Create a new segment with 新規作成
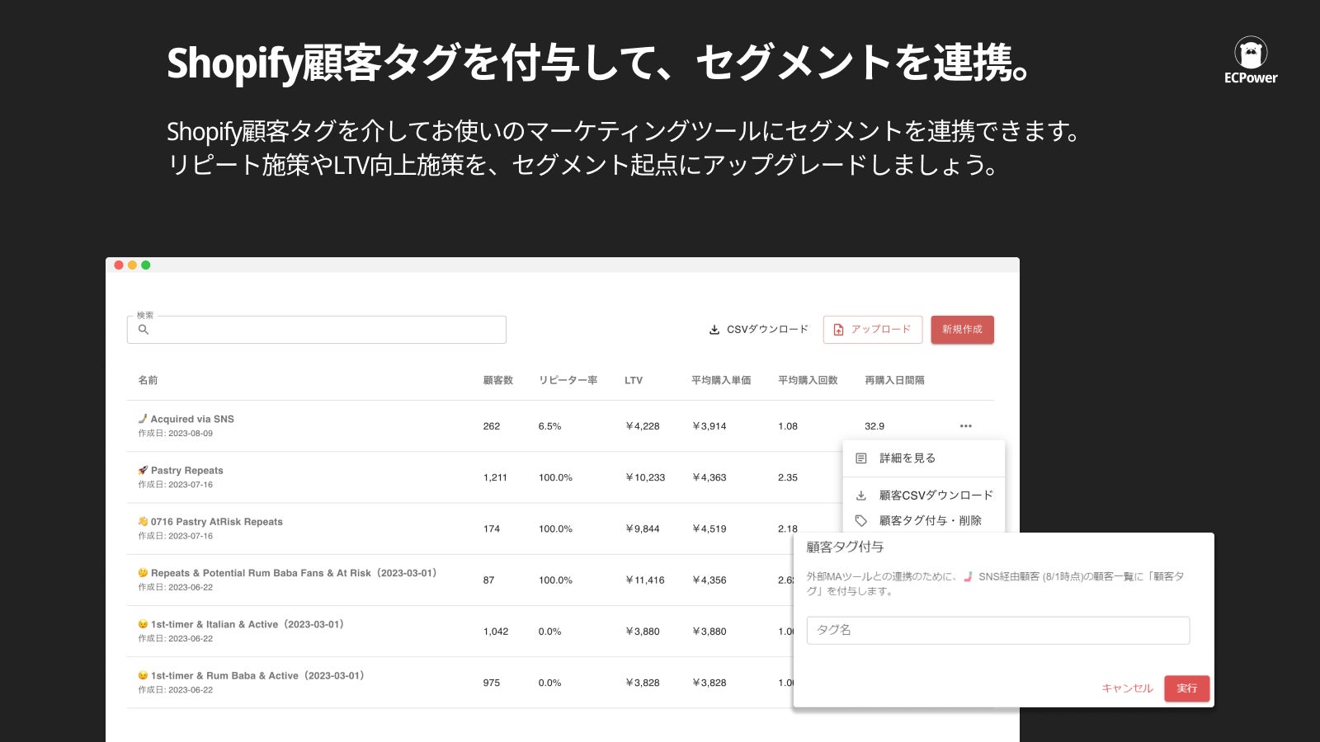This screenshot has width=1320, height=742. (x=962, y=330)
